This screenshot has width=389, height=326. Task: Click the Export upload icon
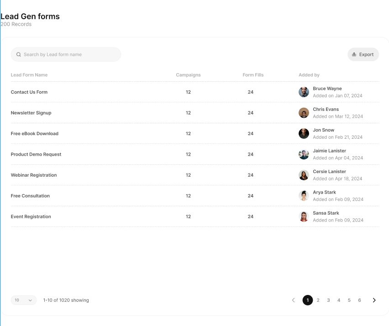(354, 54)
